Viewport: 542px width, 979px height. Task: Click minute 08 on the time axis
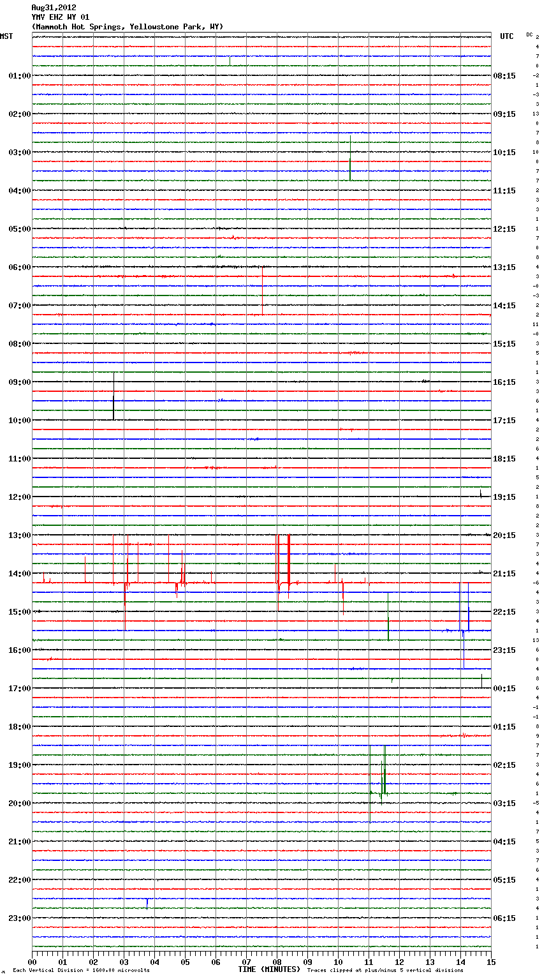click(x=277, y=962)
